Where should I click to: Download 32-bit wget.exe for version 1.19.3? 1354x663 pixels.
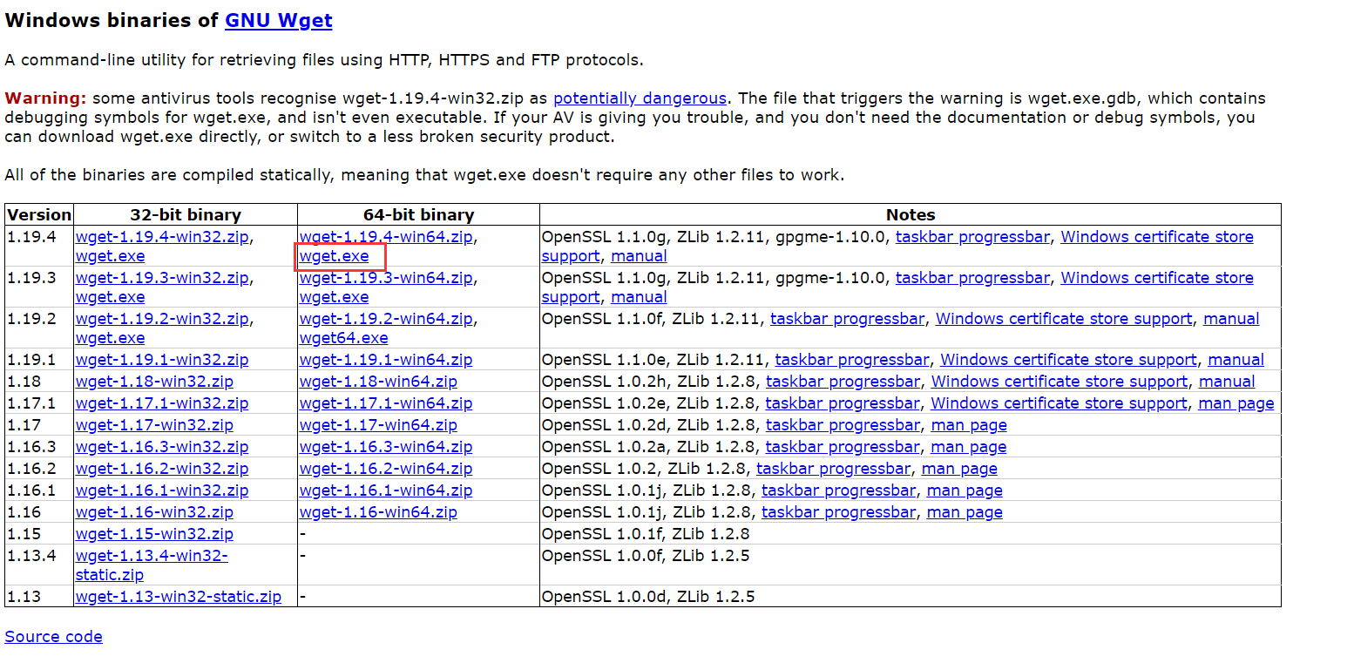(x=111, y=297)
